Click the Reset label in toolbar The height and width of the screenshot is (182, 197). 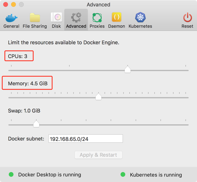(x=188, y=26)
